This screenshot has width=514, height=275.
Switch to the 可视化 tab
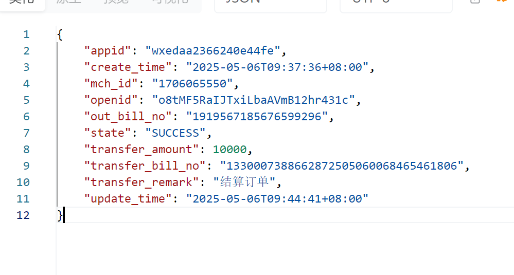[170, 2]
